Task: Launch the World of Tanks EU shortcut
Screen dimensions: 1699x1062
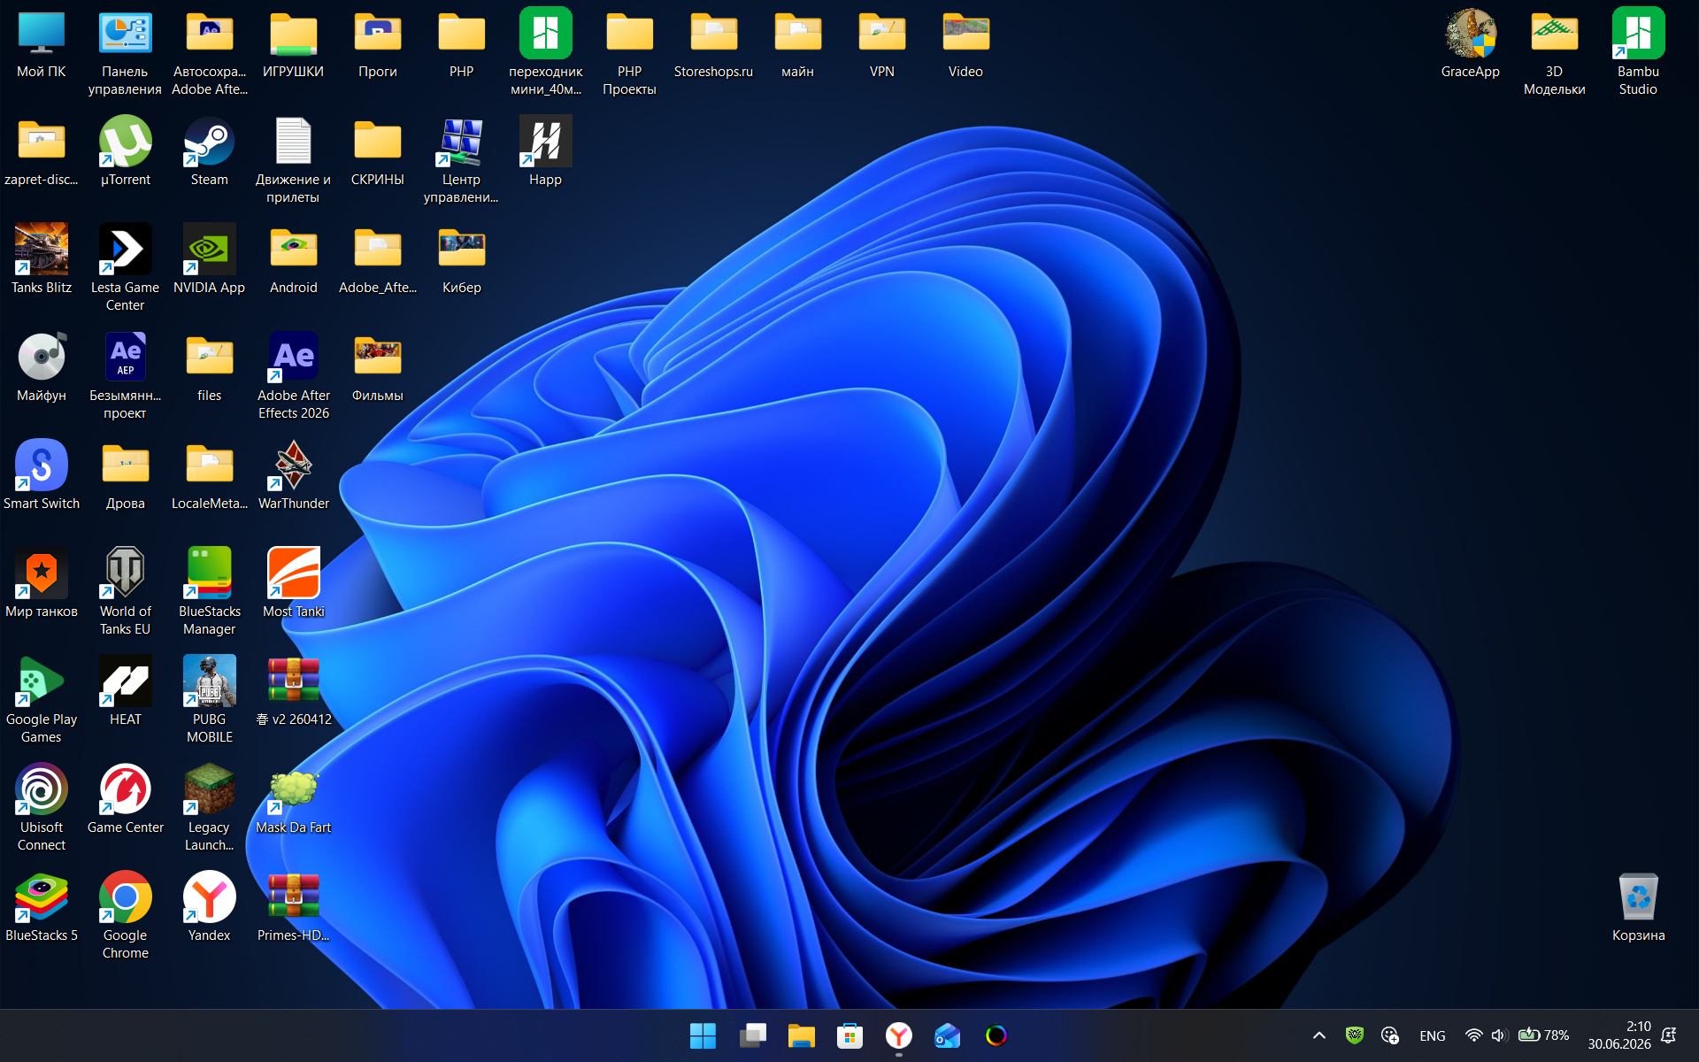Action: click(x=125, y=593)
